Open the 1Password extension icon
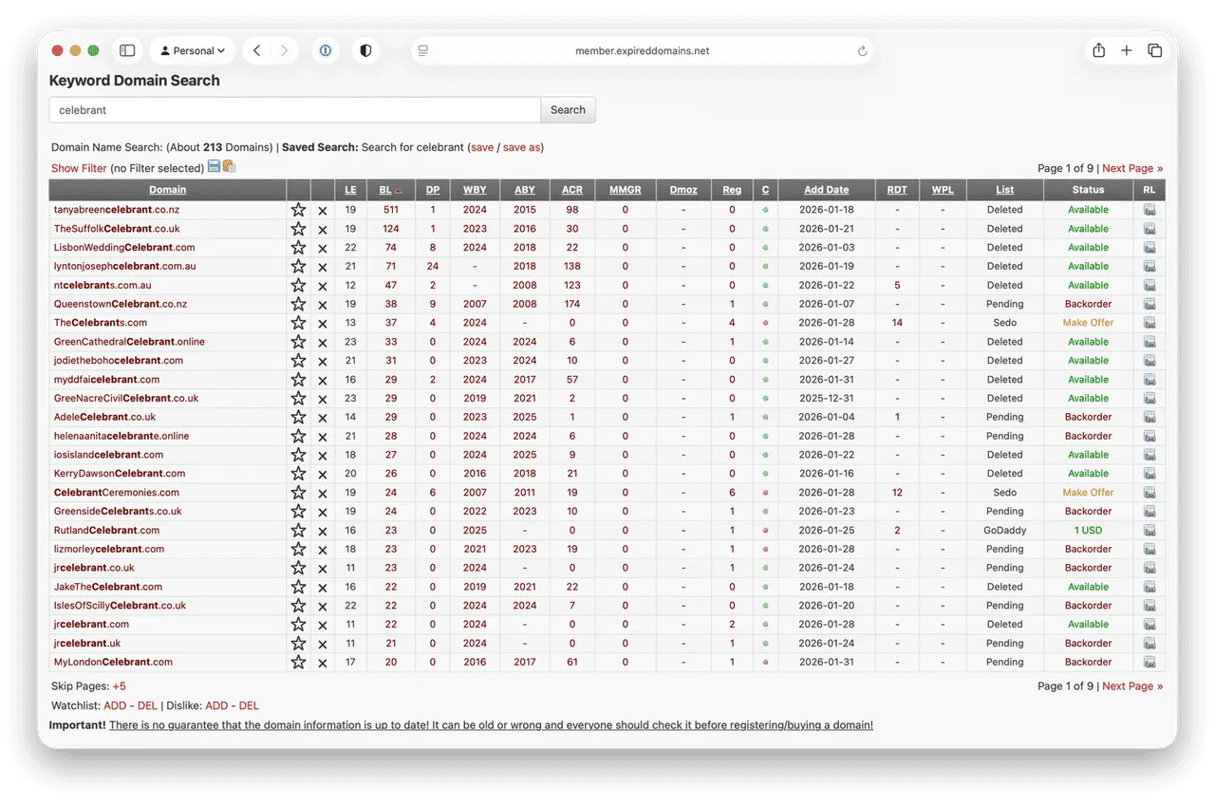 [326, 50]
